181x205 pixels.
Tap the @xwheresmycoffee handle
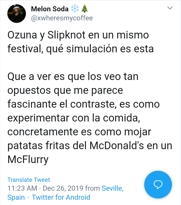tap(62, 18)
